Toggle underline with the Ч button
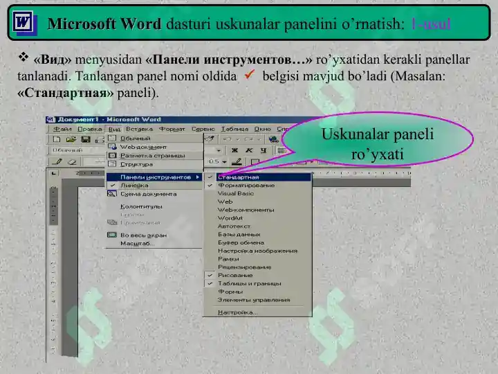 point(264,150)
